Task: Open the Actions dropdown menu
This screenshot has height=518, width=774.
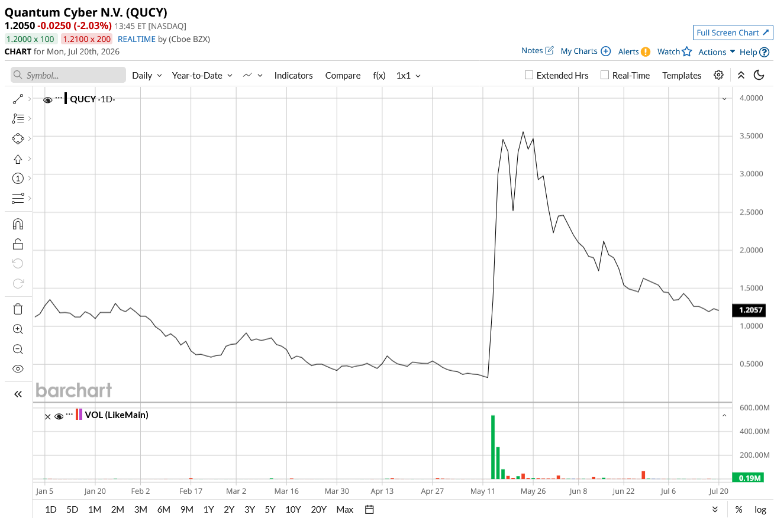Action: (x=717, y=52)
